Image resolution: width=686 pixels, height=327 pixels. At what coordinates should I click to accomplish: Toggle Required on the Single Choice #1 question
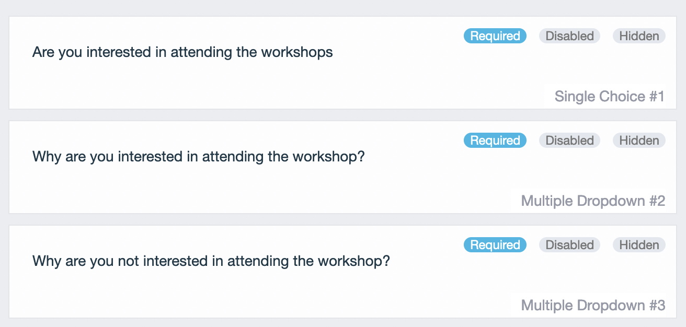(495, 36)
